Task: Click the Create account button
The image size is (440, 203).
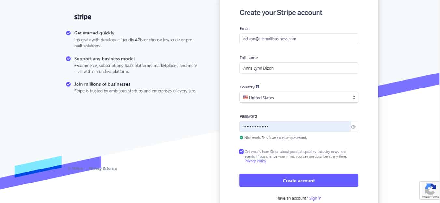Action: (299, 181)
